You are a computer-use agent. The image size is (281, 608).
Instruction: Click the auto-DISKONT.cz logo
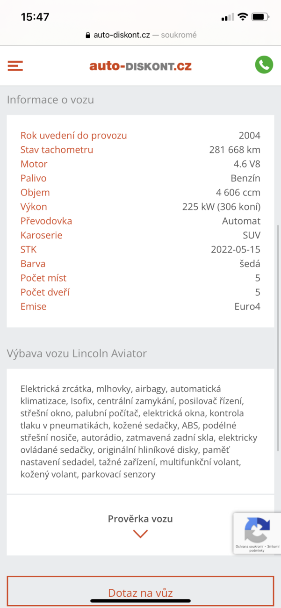click(140, 66)
